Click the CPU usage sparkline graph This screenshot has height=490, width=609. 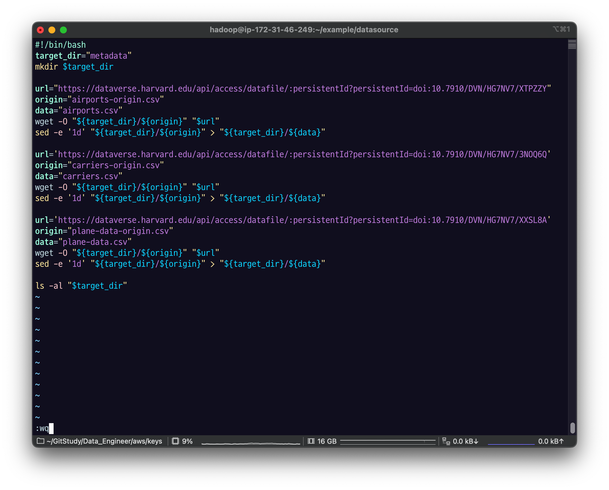pyautogui.click(x=250, y=442)
